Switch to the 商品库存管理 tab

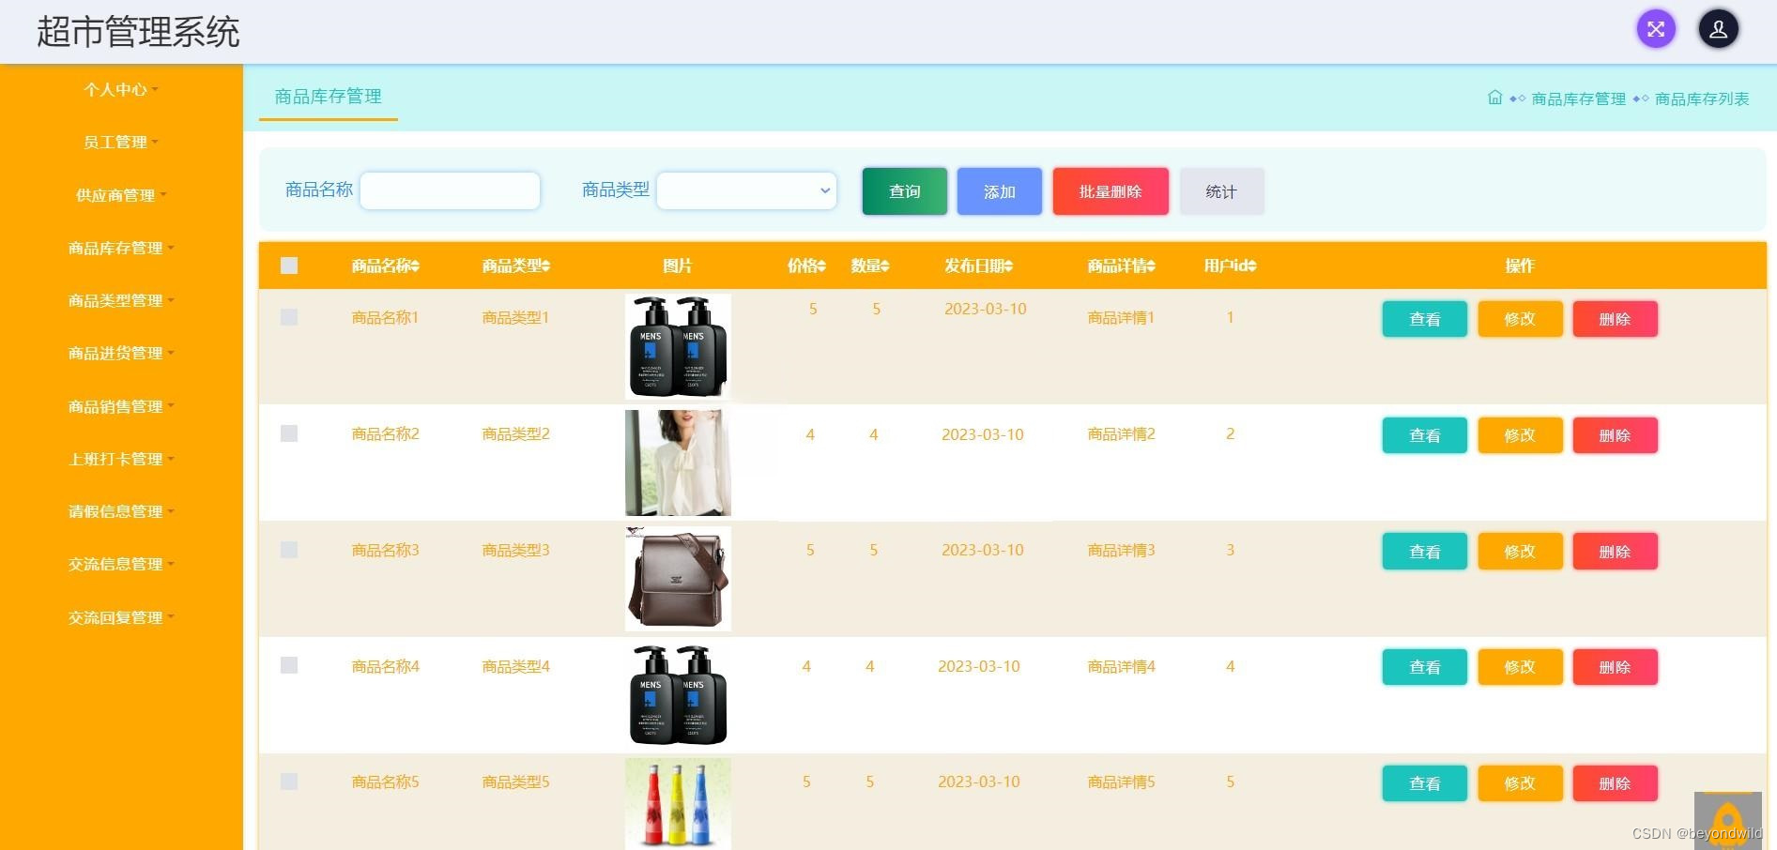click(x=327, y=96)
